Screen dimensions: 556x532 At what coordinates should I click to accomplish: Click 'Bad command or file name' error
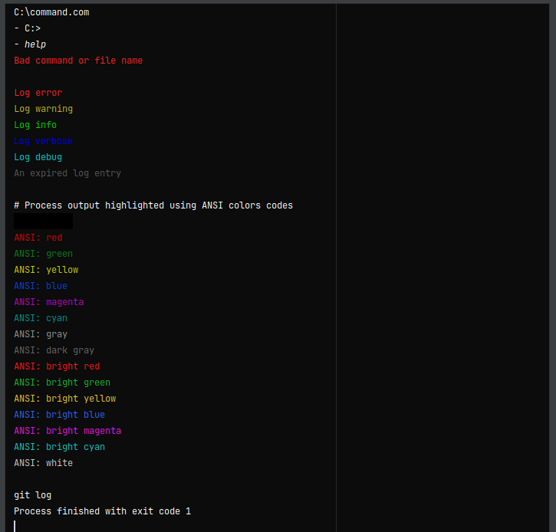point(78,61)
